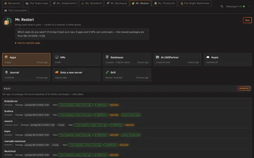Click Grafana's 7 local snapshots badge

click(75, 115)
